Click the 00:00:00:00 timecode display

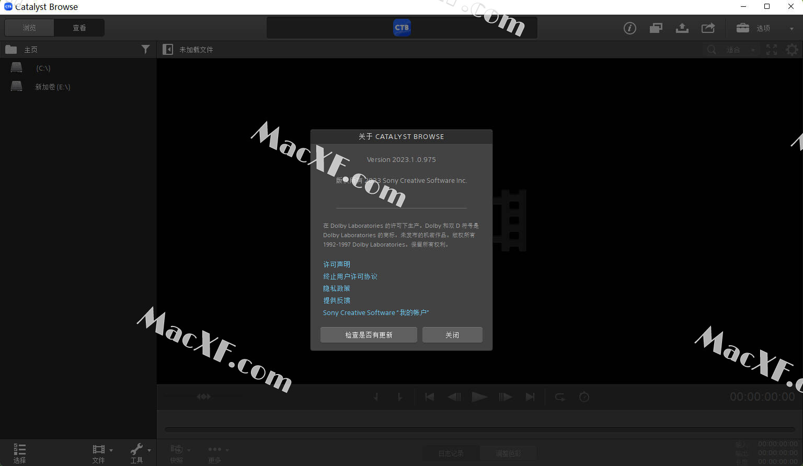[762, 397]
